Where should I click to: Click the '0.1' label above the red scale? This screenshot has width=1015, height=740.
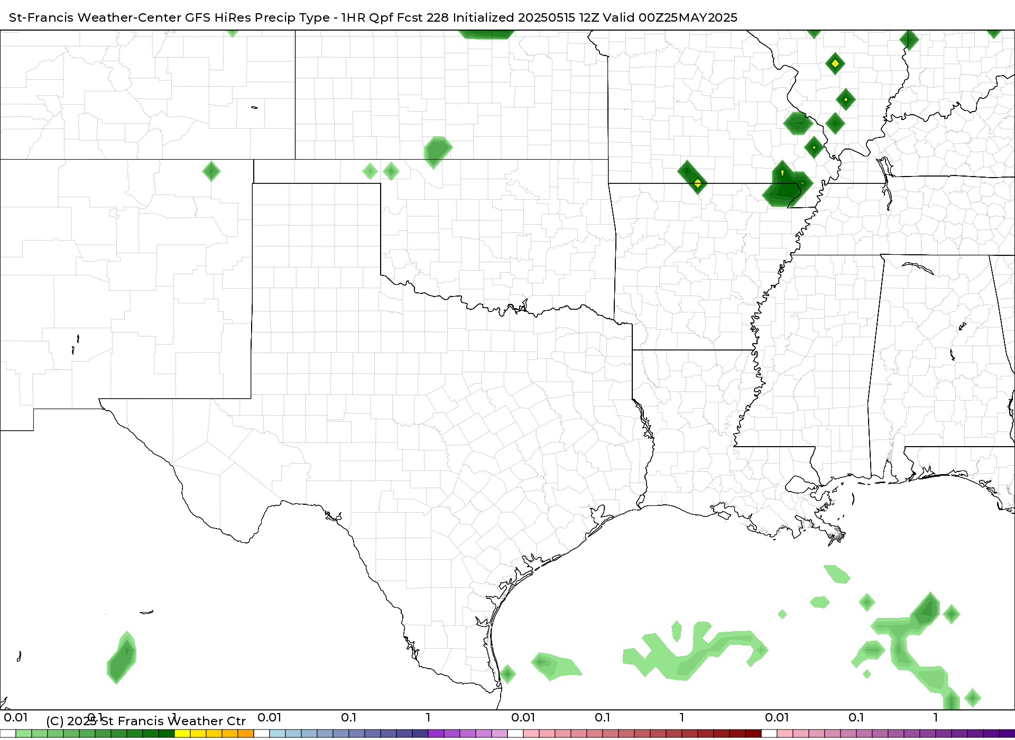tap(603, 718)
